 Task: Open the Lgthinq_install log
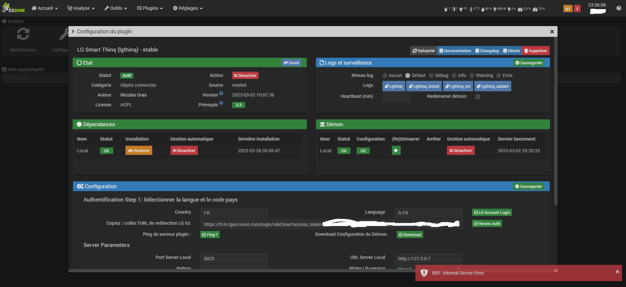pos(424,86)
